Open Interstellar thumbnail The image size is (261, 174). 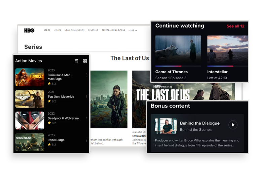[x=227, y=50]
